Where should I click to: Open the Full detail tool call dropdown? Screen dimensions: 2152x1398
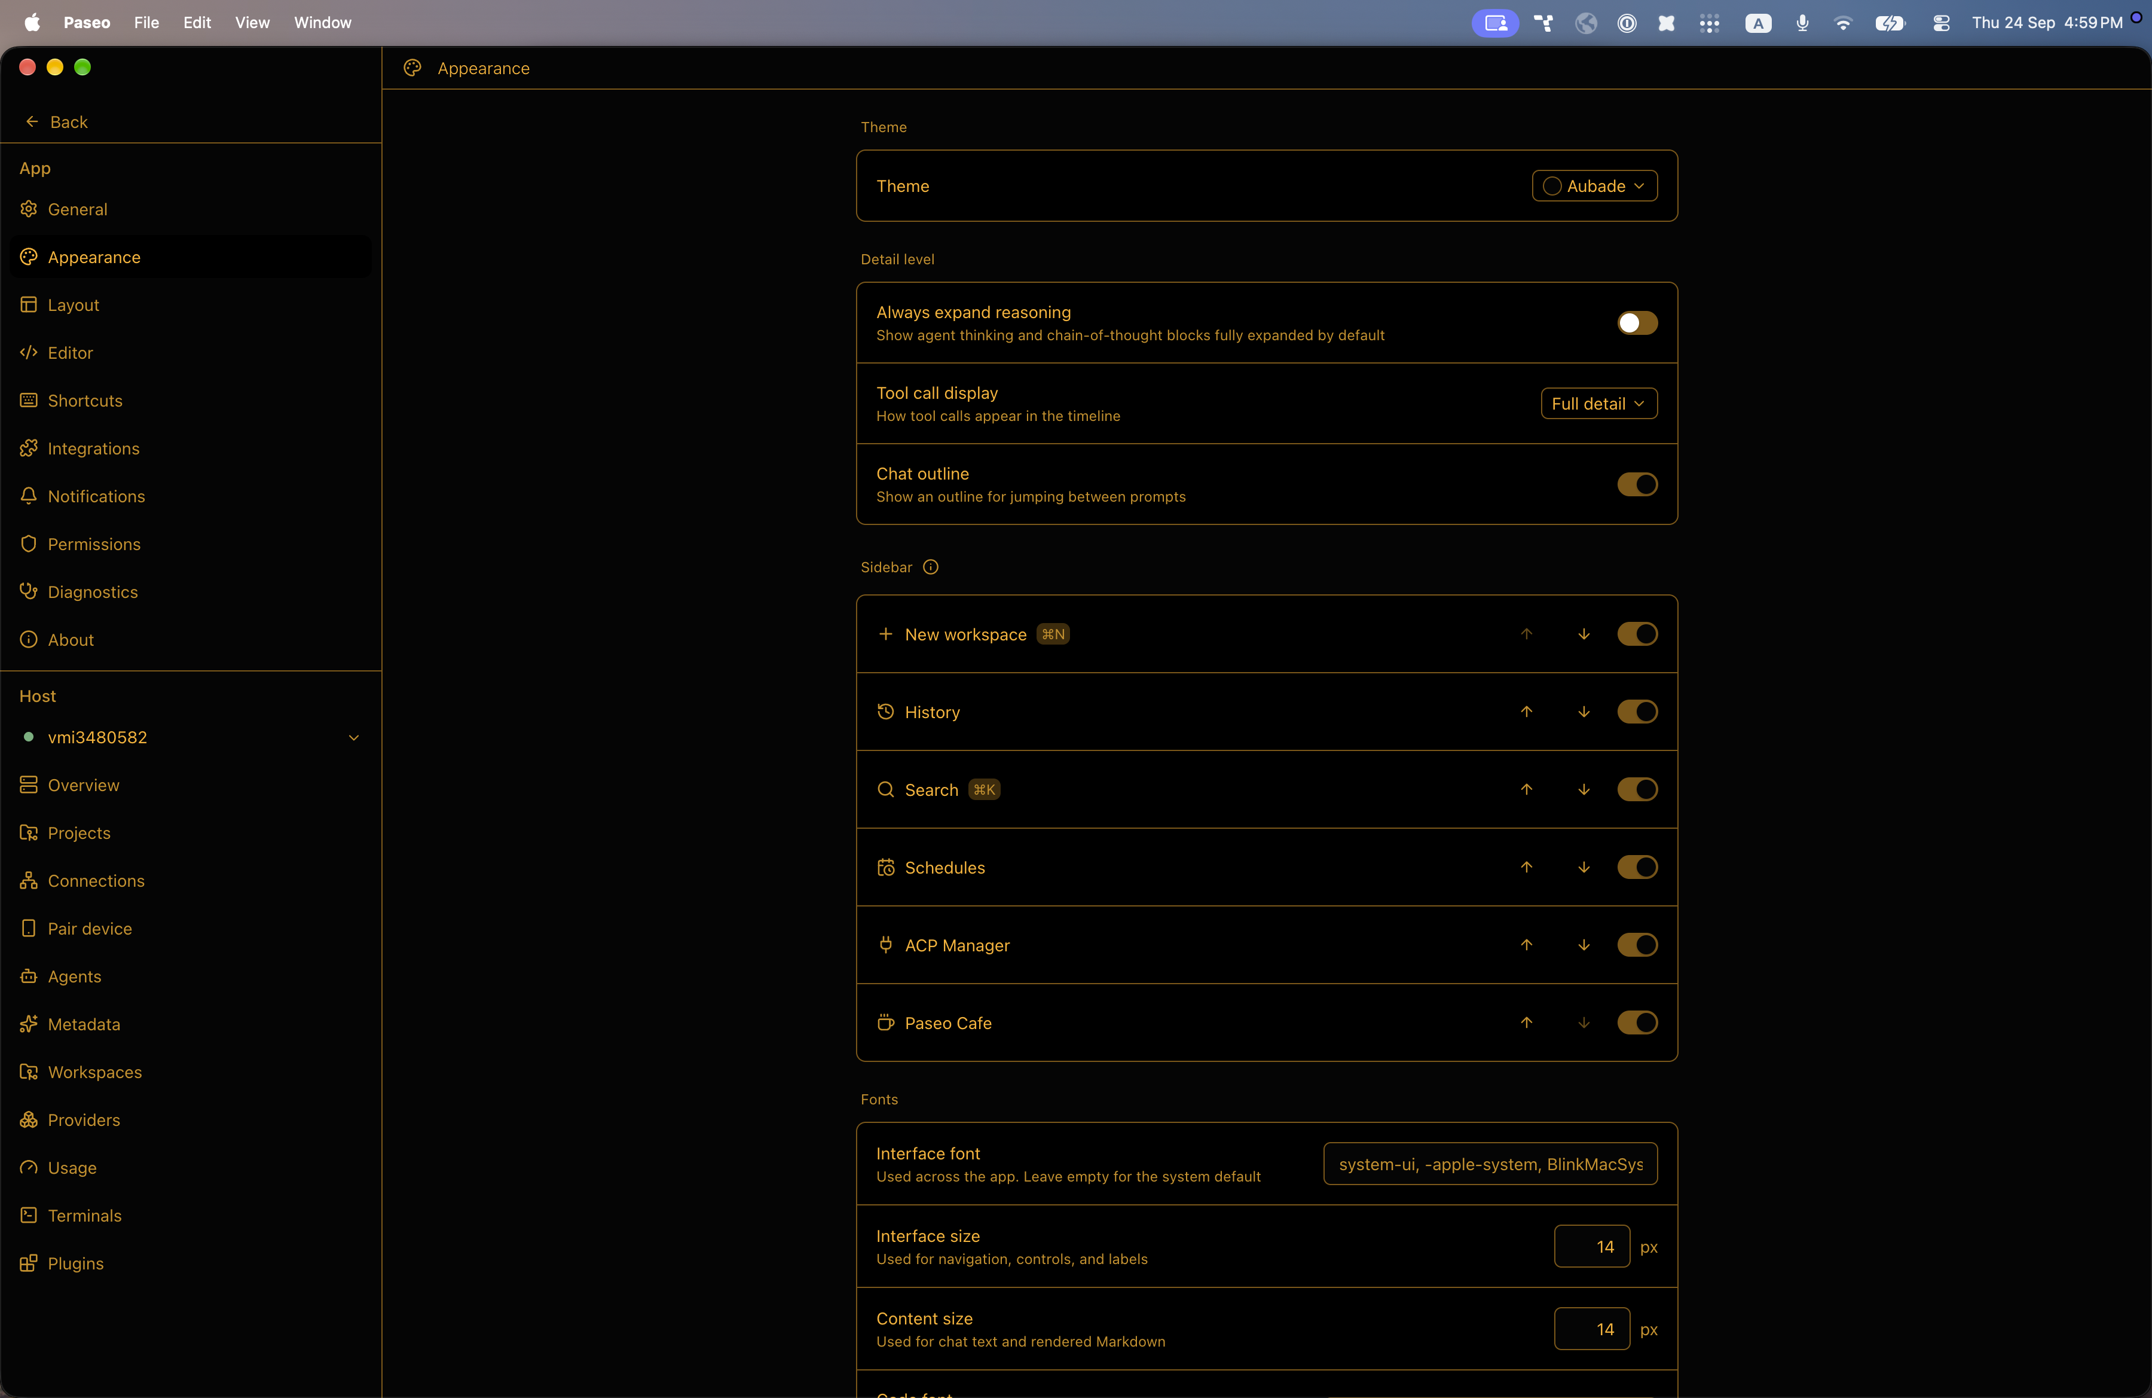pos(1598,403)
